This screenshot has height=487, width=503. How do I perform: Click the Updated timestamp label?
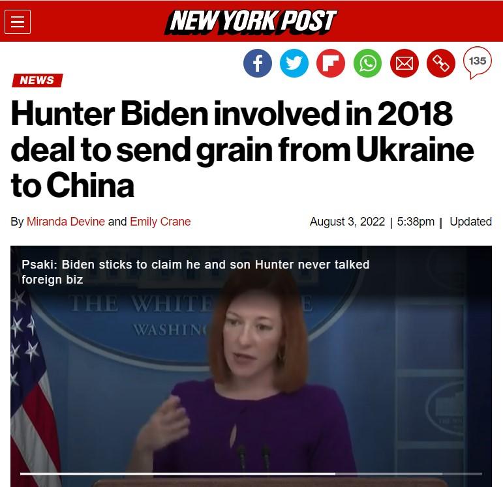click(470, 222)
